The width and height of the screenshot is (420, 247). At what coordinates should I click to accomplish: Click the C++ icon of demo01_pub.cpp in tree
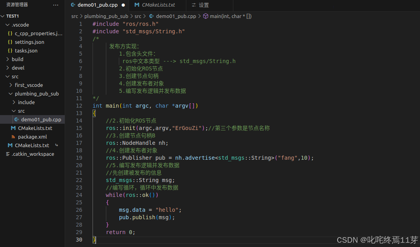tap(16, 119)
